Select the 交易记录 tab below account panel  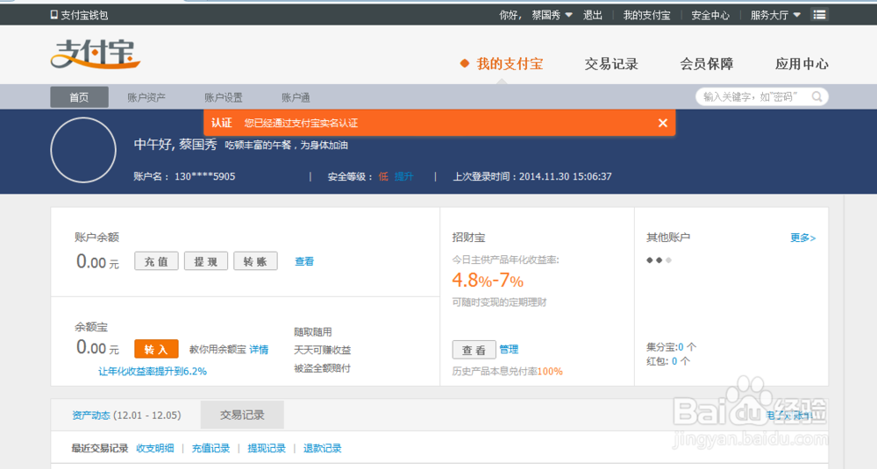(242, 415)
